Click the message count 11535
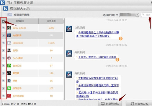 coord(51,43)
